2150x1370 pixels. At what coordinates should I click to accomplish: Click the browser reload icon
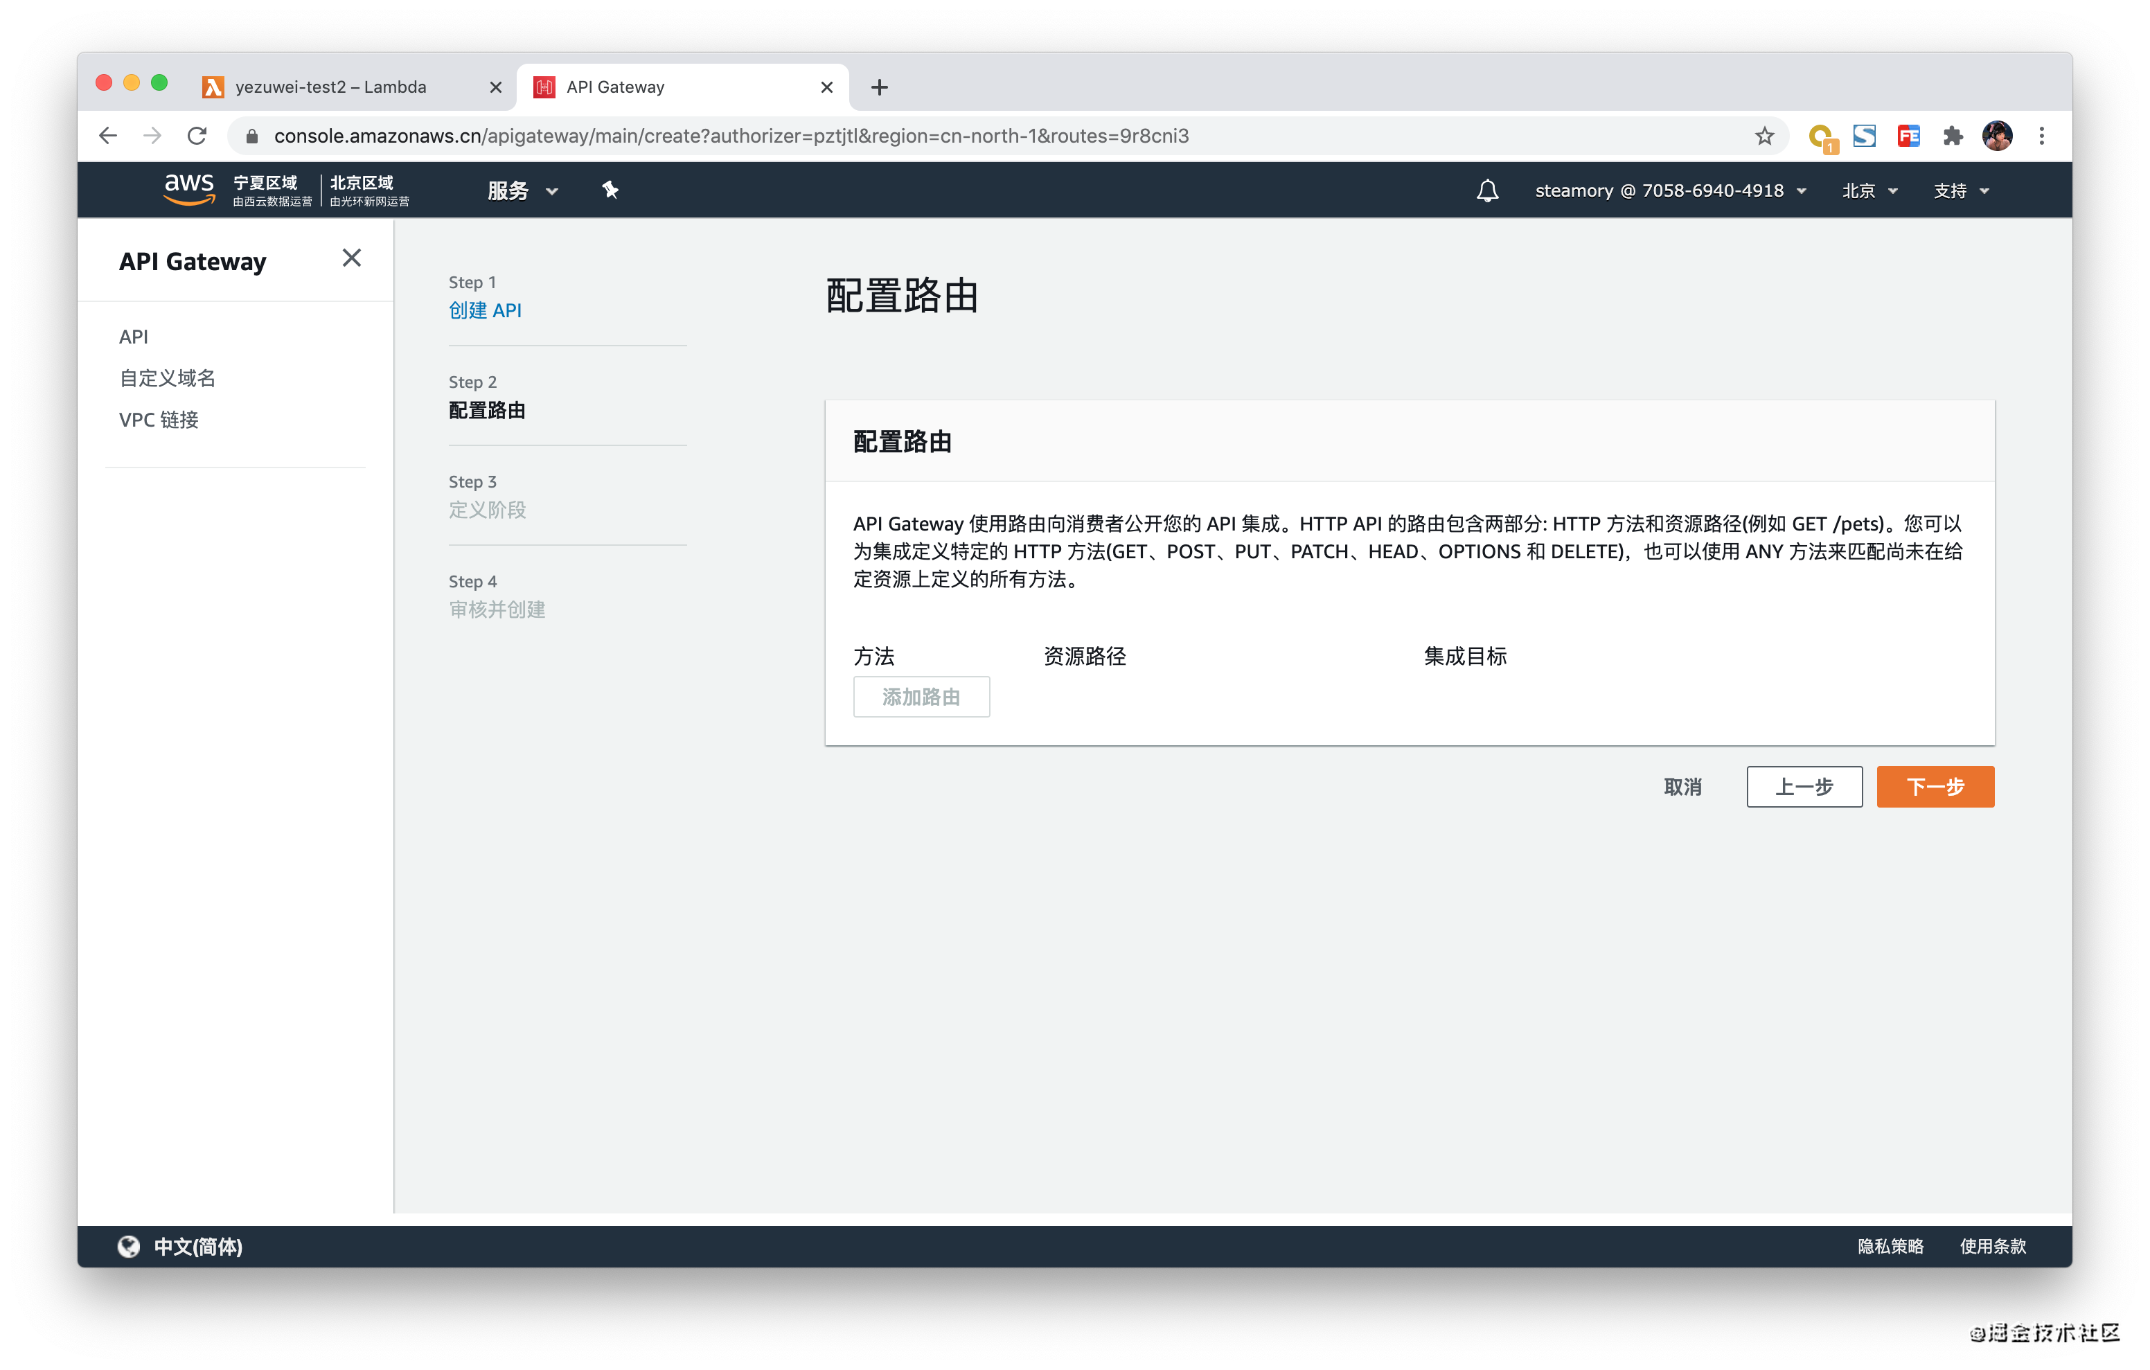pyautogui.click(x=197, y=136)
